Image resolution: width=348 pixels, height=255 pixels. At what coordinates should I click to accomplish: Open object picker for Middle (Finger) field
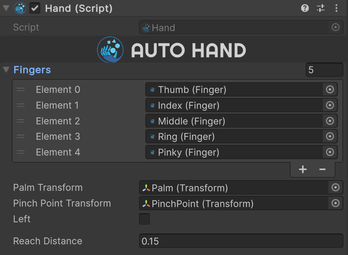330,121
